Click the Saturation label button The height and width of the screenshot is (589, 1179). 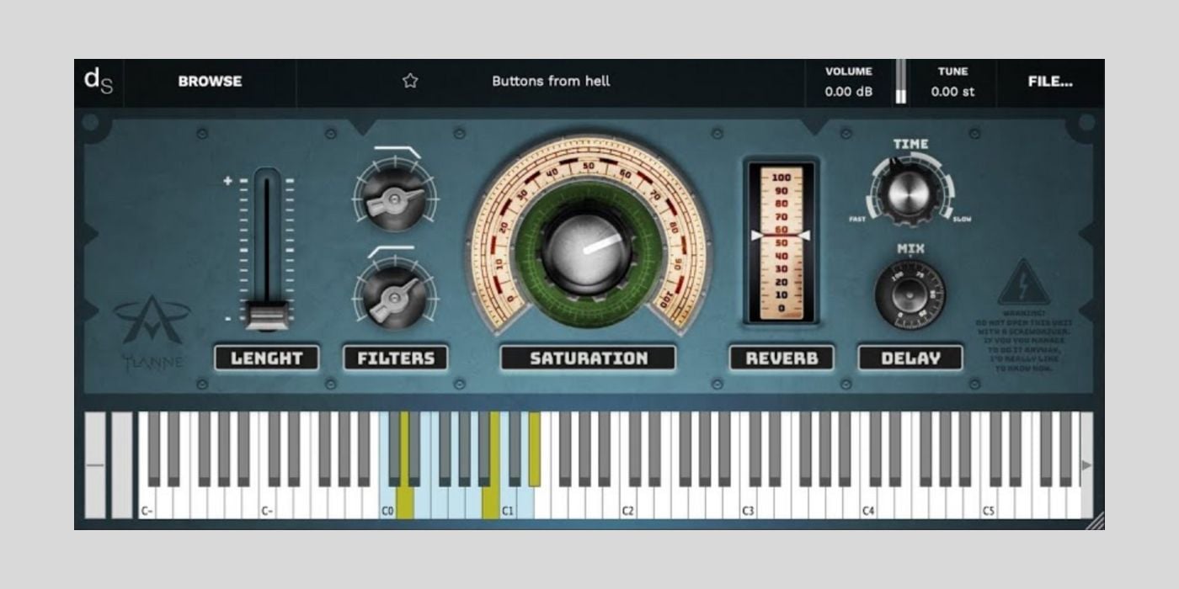pyautogui.click(x=588, y=358)
